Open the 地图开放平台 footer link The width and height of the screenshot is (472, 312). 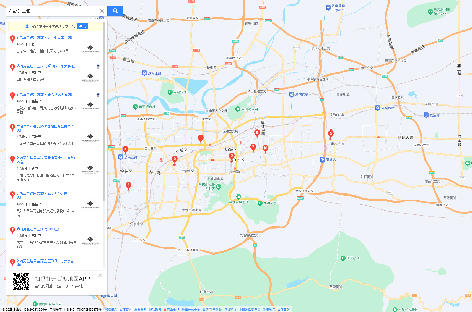191,310
